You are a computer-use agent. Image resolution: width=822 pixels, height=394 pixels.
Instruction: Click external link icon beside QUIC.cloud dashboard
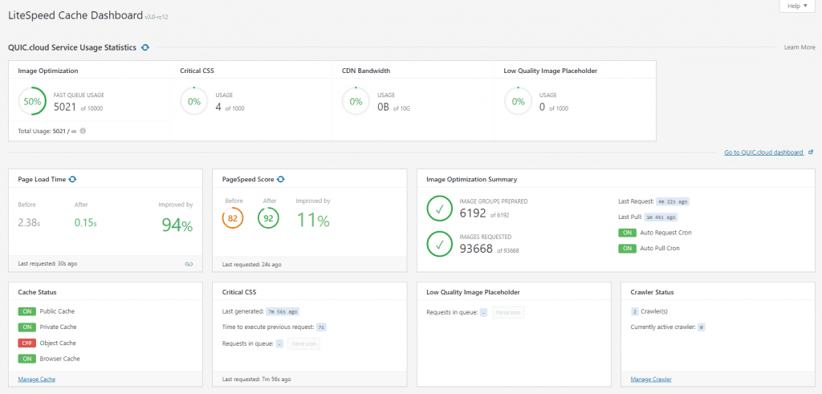click(x=810, y=152)
